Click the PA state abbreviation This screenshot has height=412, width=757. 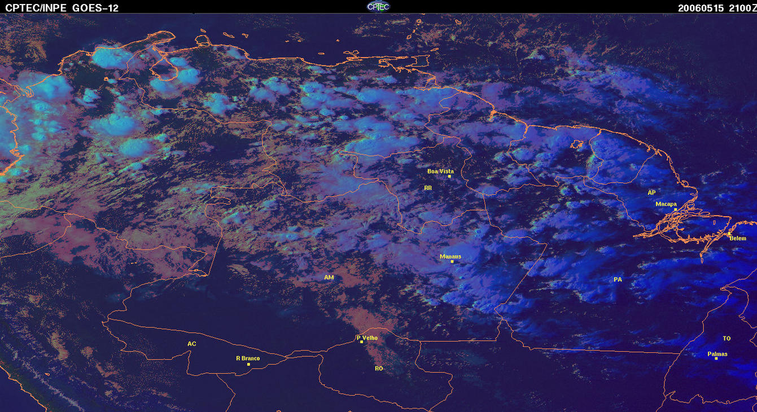coord(618,279)
